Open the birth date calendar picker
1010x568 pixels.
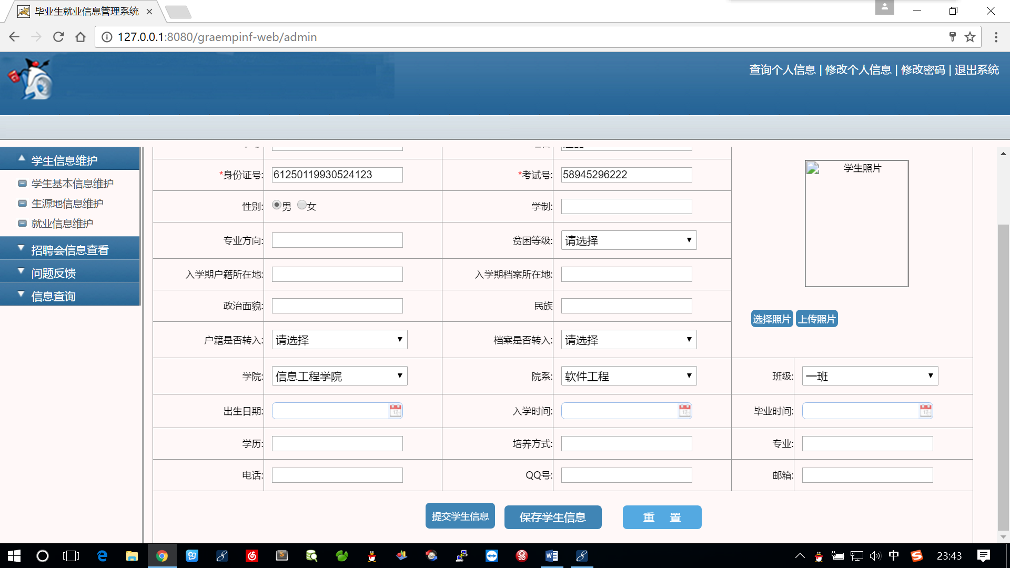pos(395,411)
